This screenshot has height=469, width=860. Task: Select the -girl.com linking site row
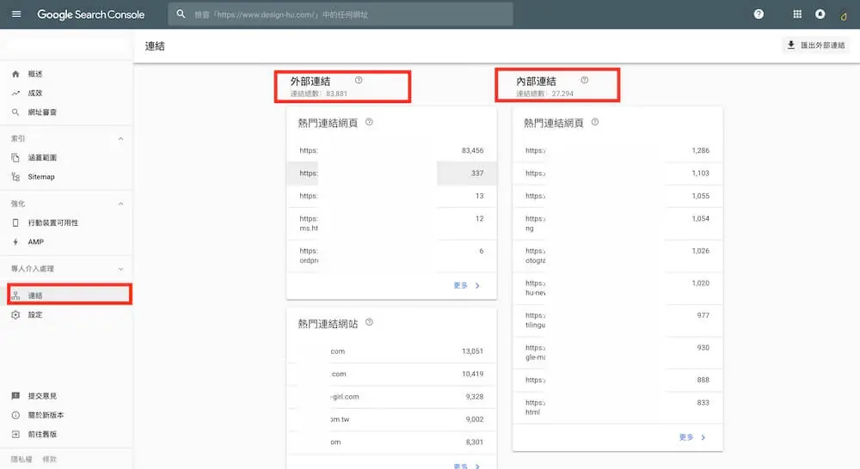coord(391,397)
